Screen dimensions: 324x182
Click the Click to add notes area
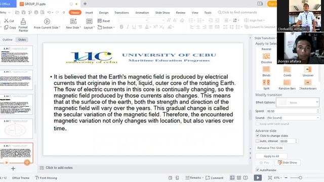(59, 167)
